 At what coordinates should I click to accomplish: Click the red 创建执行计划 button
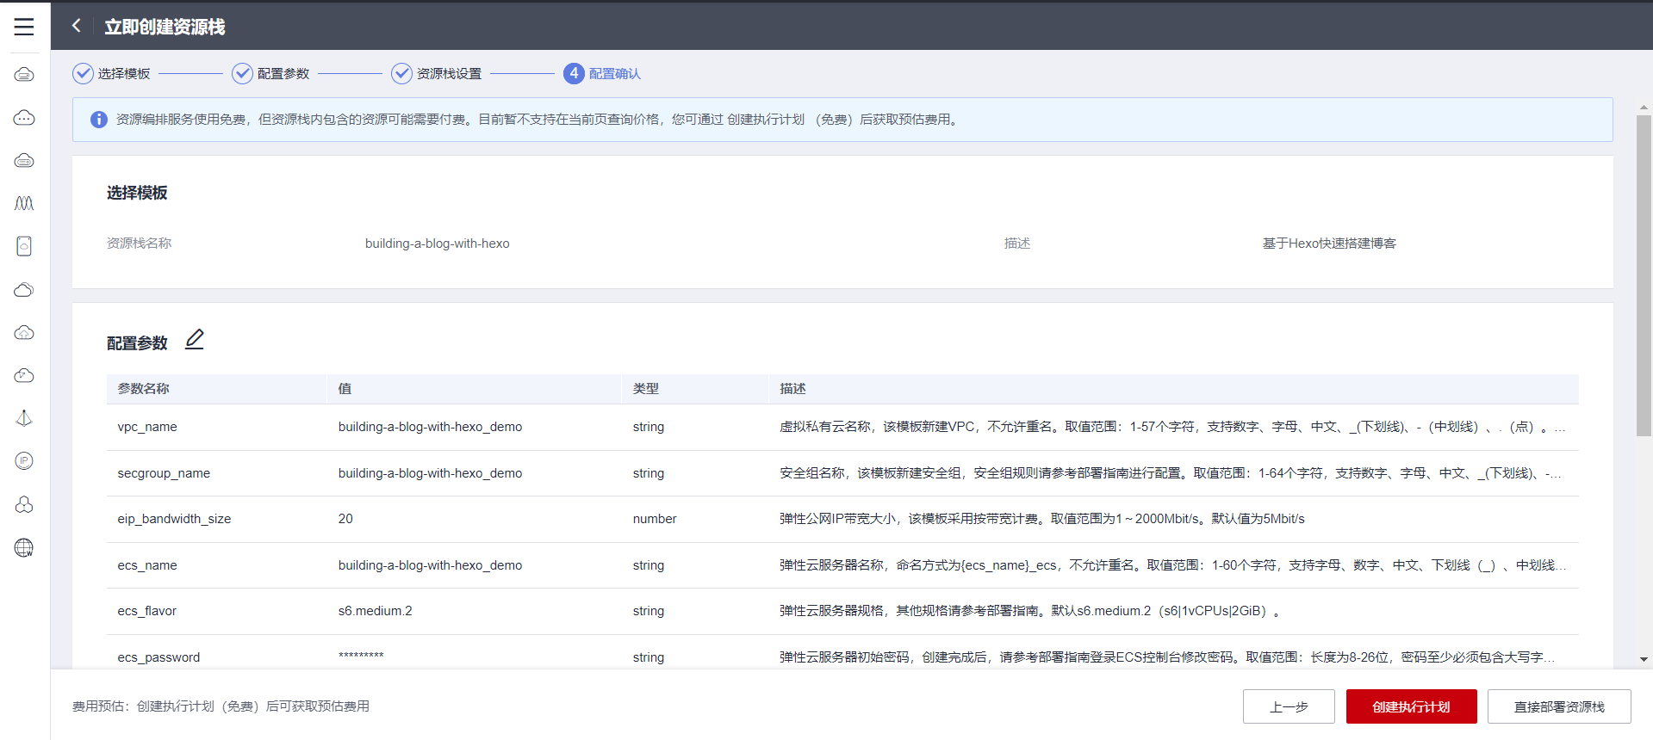(1411, 706)
